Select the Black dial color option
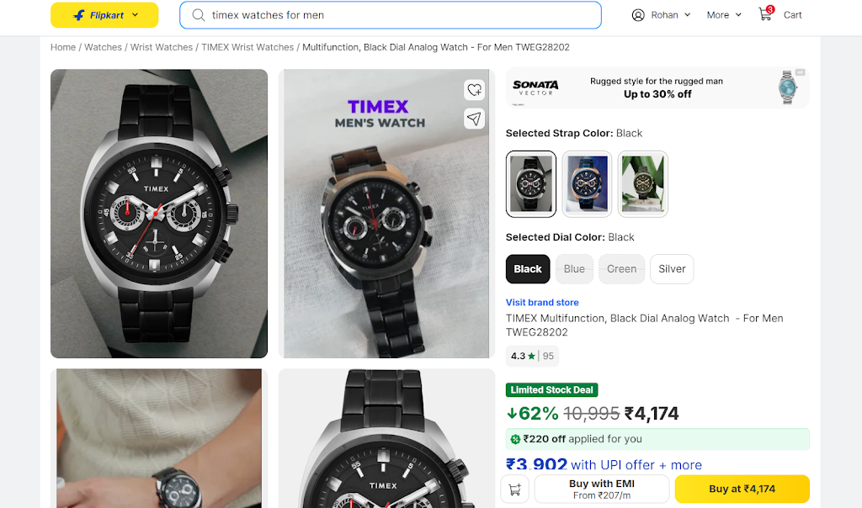This screenshot has width=862, height=508. pyautogui.click(x=528, y=269)
